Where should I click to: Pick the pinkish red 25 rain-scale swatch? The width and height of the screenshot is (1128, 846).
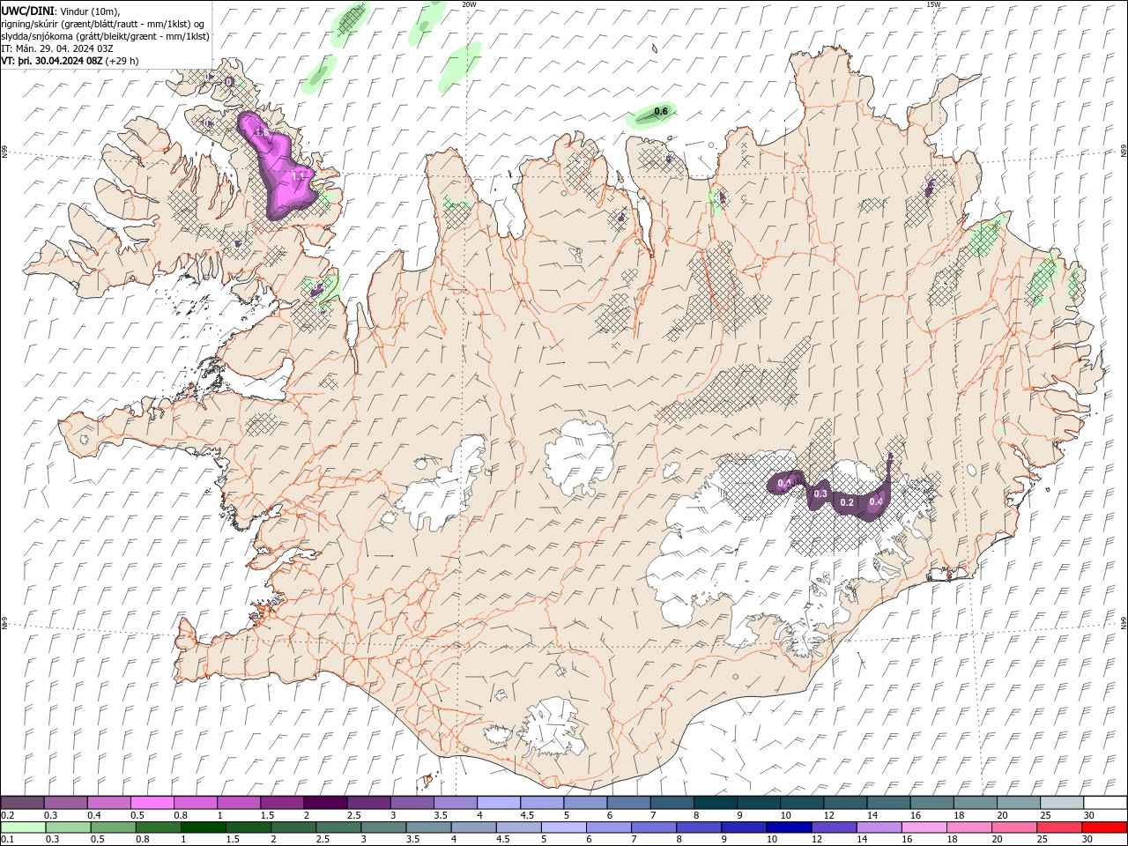[x=1057, y=827]
